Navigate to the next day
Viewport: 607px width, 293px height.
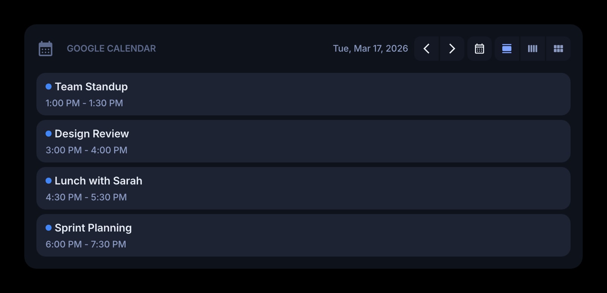pyautogui.click(x=452, y=49)
